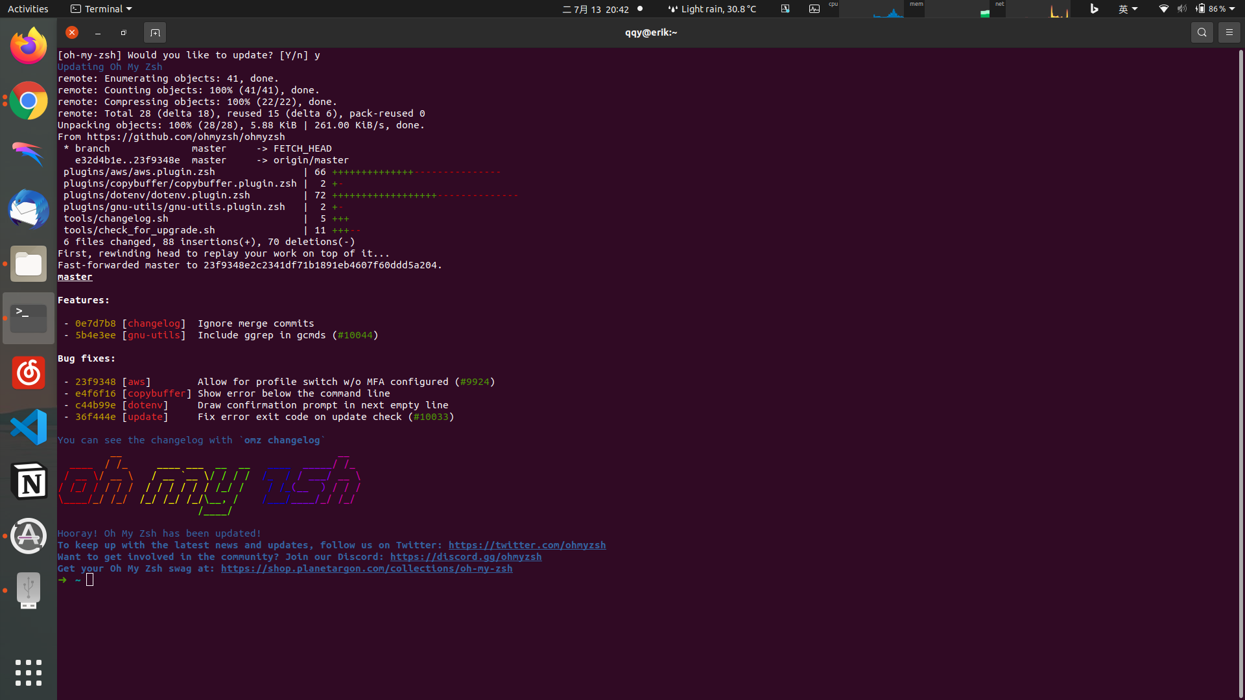Click tools/changelog.sh file name
Image resolution: width=1245 pixels, height=700 pixels.
[115, 218]
